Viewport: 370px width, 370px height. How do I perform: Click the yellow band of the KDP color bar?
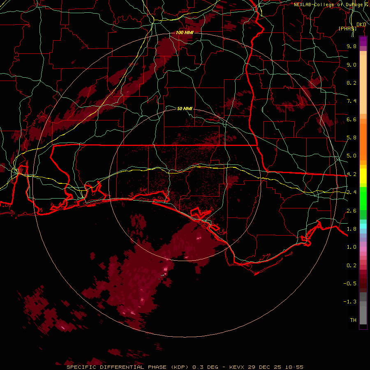pos(363,176)
